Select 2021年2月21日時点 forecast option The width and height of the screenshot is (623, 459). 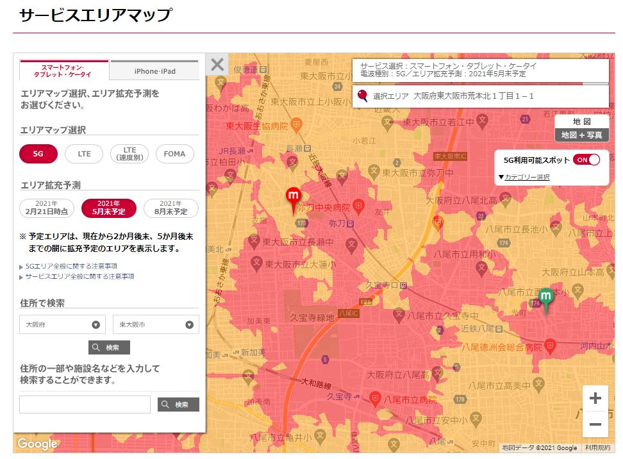pyautogui.click(x=47, y=208)
